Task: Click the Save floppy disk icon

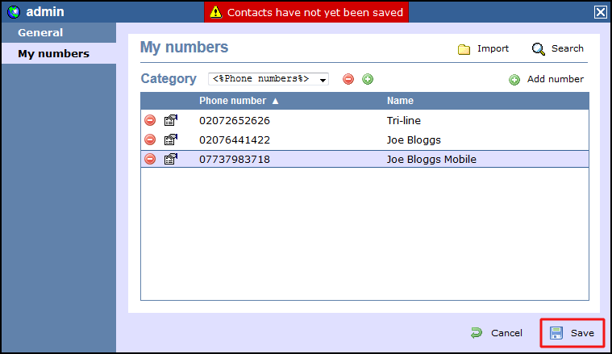Action: (556, 333)
